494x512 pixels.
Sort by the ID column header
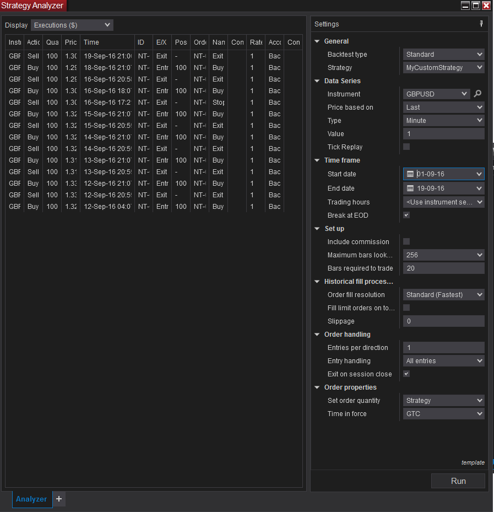click(144, 42)
